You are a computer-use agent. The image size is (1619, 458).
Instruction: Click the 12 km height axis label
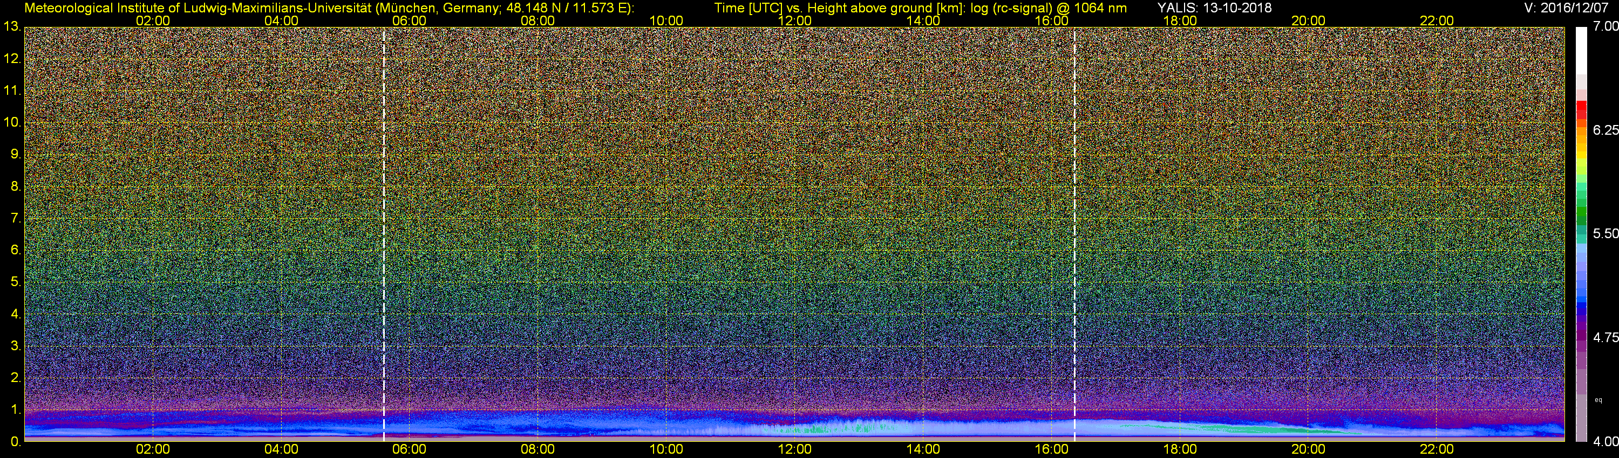12,59
